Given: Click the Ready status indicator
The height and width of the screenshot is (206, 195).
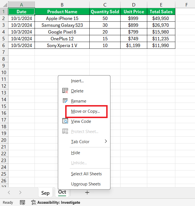Looking at the screenshot, I should click(x=8, y=202).
